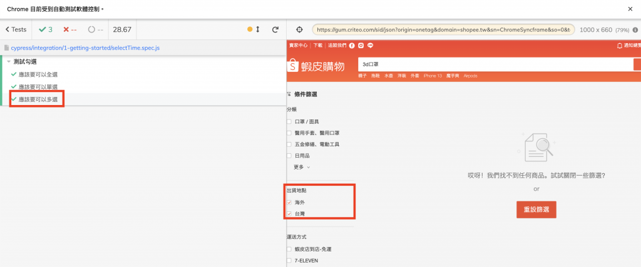Viewport: 641px width, 267px height.
Task: Click the filter funnel icon by 條件篩選
Action: pyautogui.click(x=289, y=94)
